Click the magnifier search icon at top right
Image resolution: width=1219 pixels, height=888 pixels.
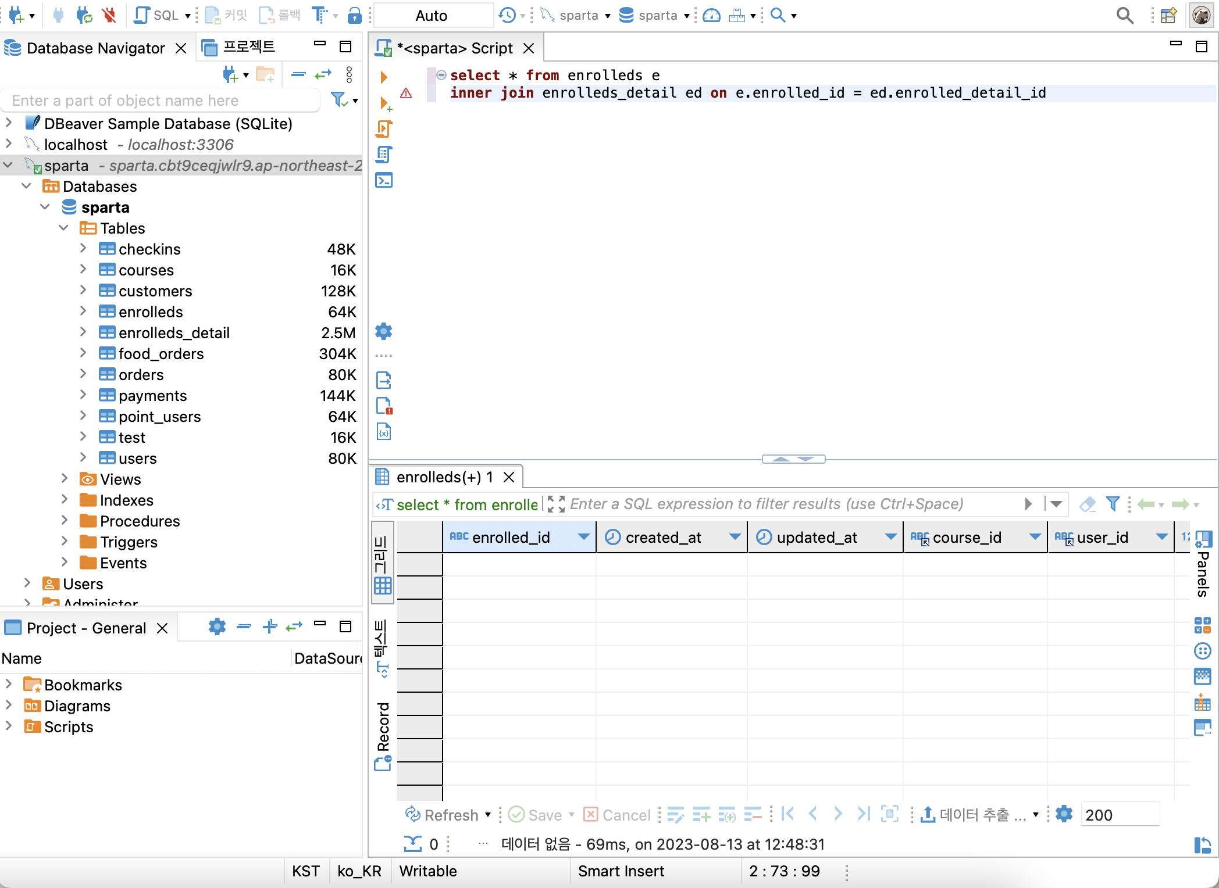(1125, 15)
